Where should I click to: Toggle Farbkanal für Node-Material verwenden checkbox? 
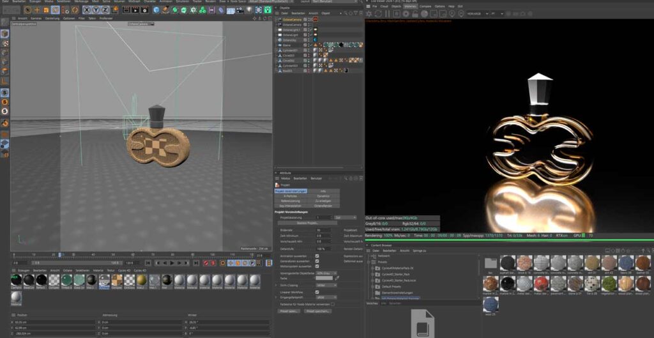tap(333, 304)
